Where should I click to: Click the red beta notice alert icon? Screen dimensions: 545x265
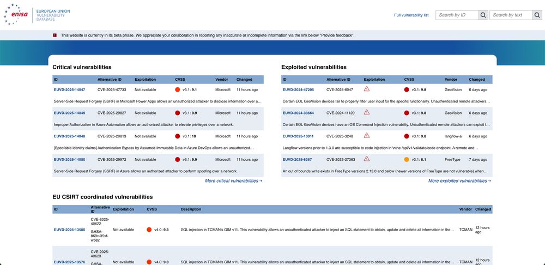[55, 35]
